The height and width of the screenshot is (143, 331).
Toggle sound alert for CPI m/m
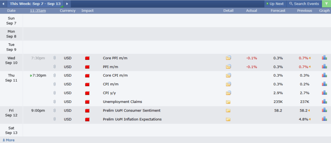tap(54, 84)
